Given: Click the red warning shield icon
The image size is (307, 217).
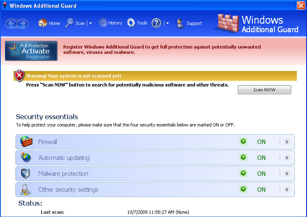Looking at the screenshot, I should (19, 75).
